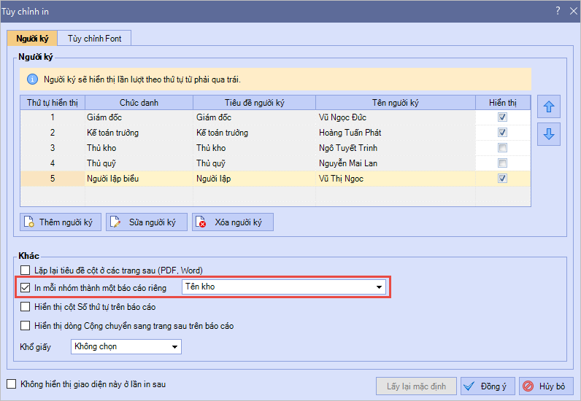Switch to Tùy chỉnh Font tab
Image resolution: width=581 pixels, height=401 pixels.
(95, 39)
